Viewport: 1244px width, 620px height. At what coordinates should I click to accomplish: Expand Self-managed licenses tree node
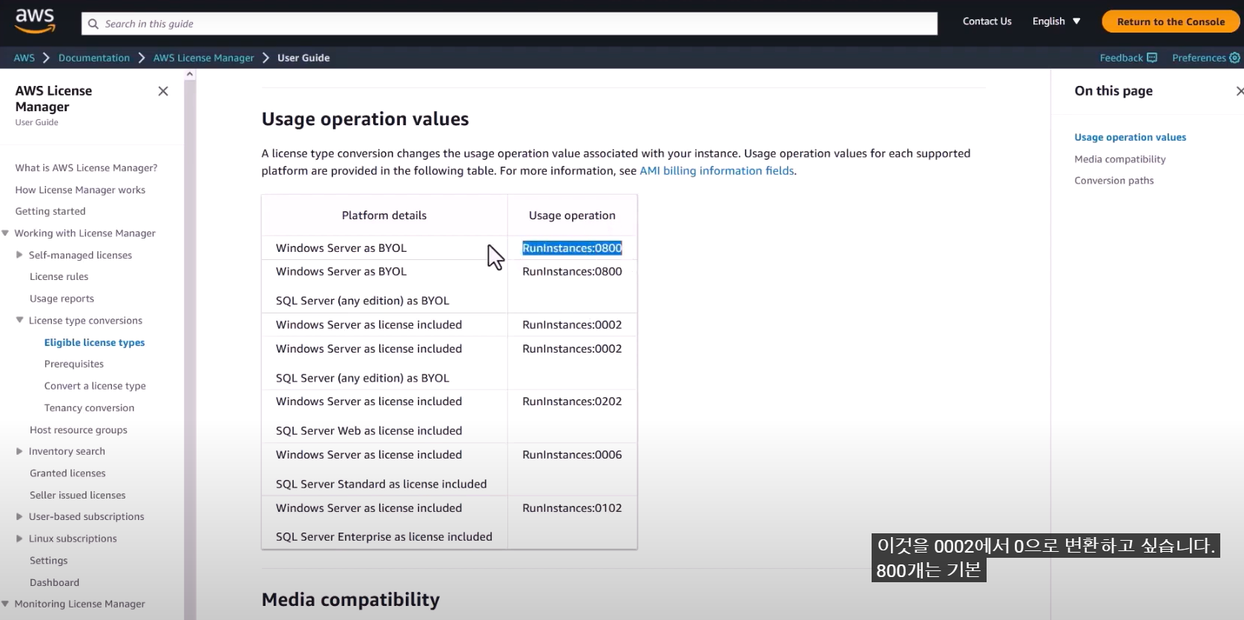point(19,255)
